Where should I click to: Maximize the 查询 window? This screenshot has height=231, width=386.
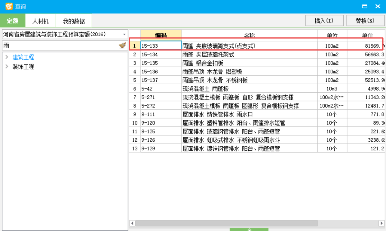(365, 6)
